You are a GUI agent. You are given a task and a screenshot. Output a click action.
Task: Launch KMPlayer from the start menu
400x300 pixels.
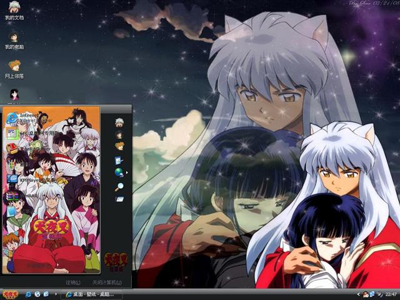[x=31, y=180]
